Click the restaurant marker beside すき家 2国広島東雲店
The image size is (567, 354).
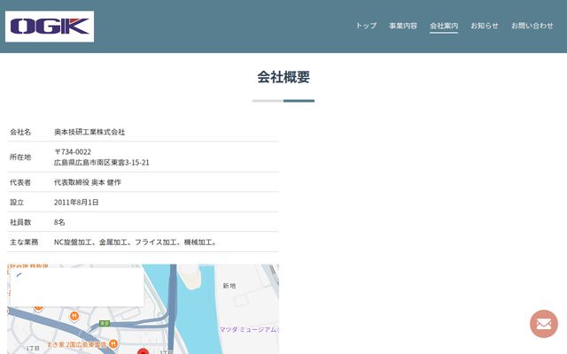[x=113, y=344]
